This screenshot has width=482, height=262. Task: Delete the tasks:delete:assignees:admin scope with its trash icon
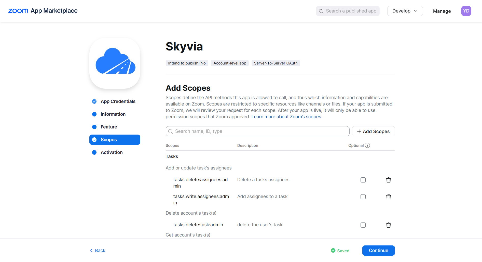388,180
